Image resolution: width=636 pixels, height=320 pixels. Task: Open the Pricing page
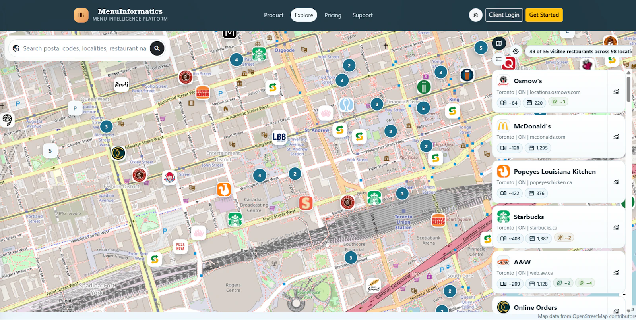click(333, 15)
